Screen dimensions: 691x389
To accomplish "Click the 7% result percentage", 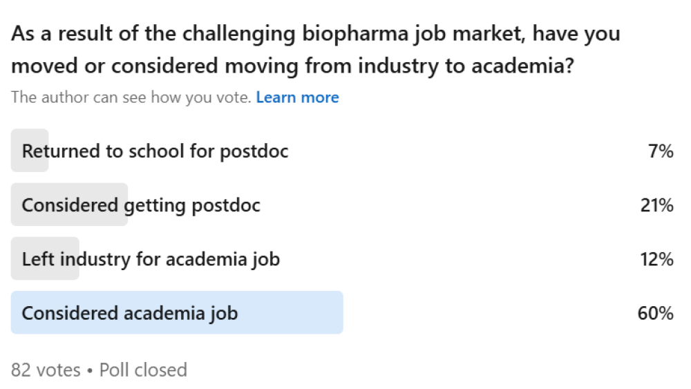I will pos(661,151).
